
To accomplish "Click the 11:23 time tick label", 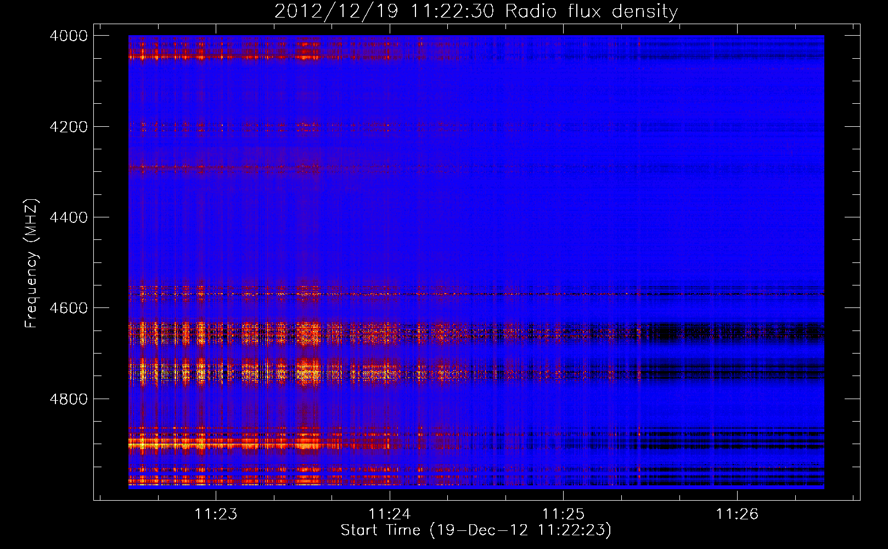I will tap(216, 514).
